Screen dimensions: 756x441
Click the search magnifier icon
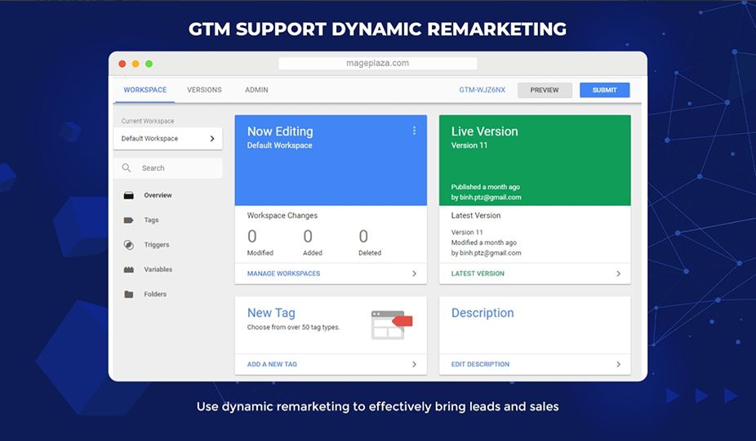127,168
